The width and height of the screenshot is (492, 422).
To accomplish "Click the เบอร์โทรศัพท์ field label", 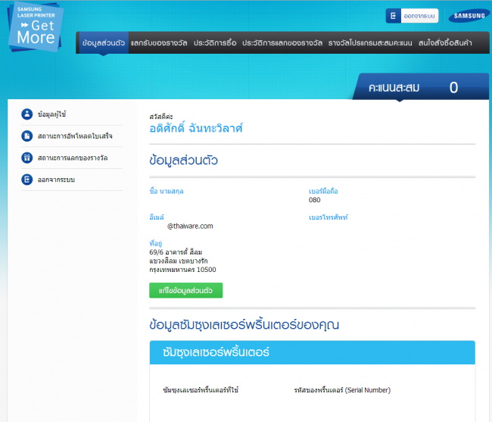I will (x=329, y=217).
